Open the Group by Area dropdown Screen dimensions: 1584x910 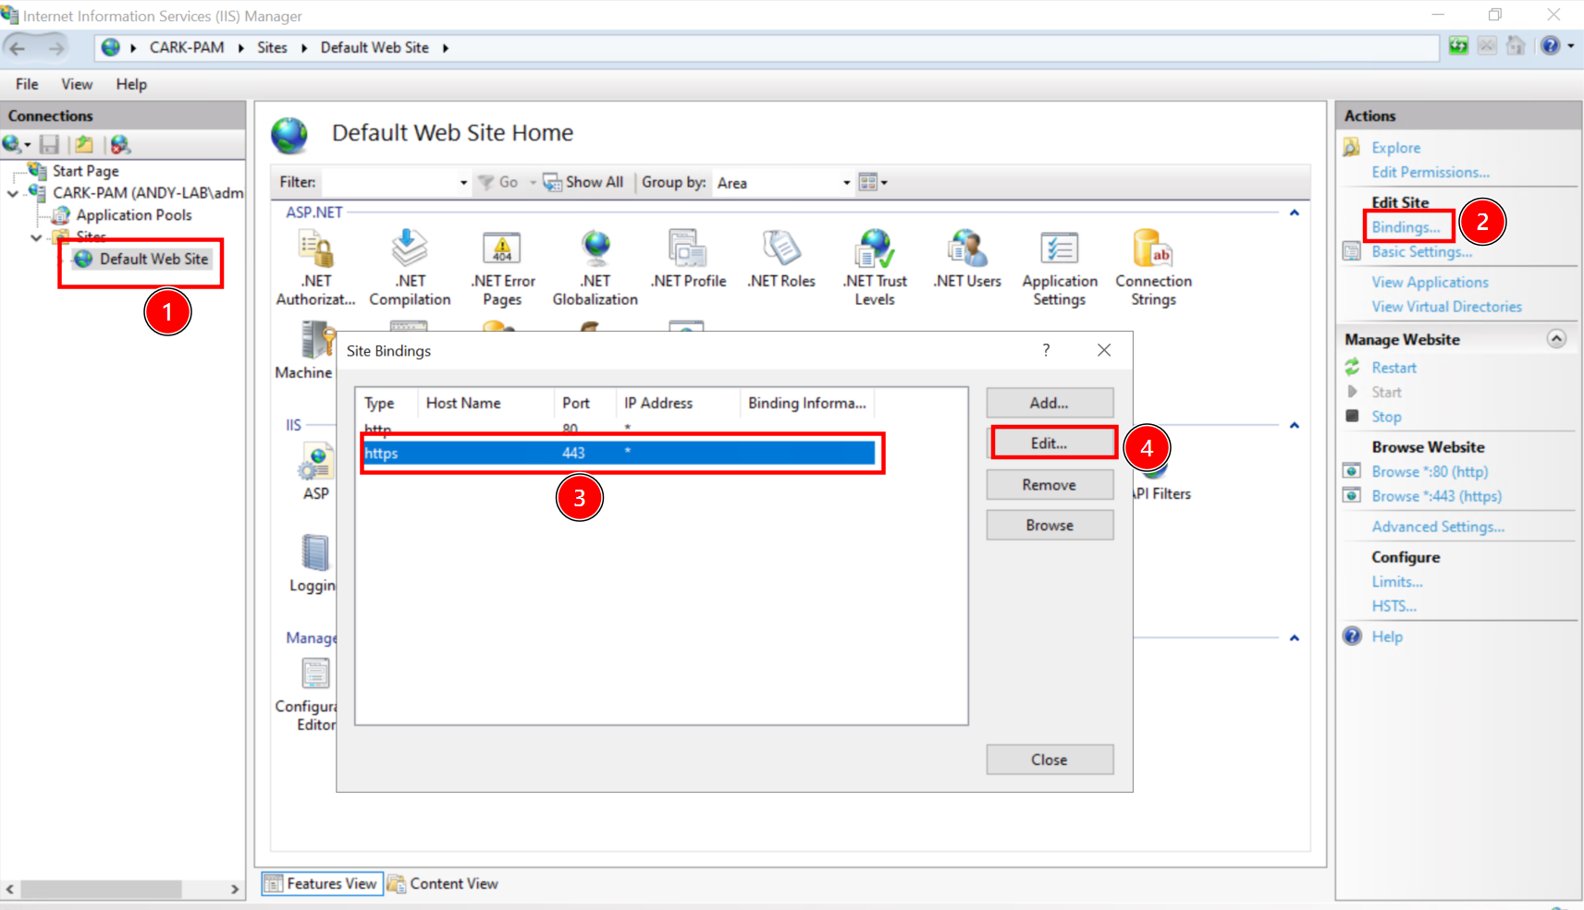pyautogui.click(x=845, y=183)
